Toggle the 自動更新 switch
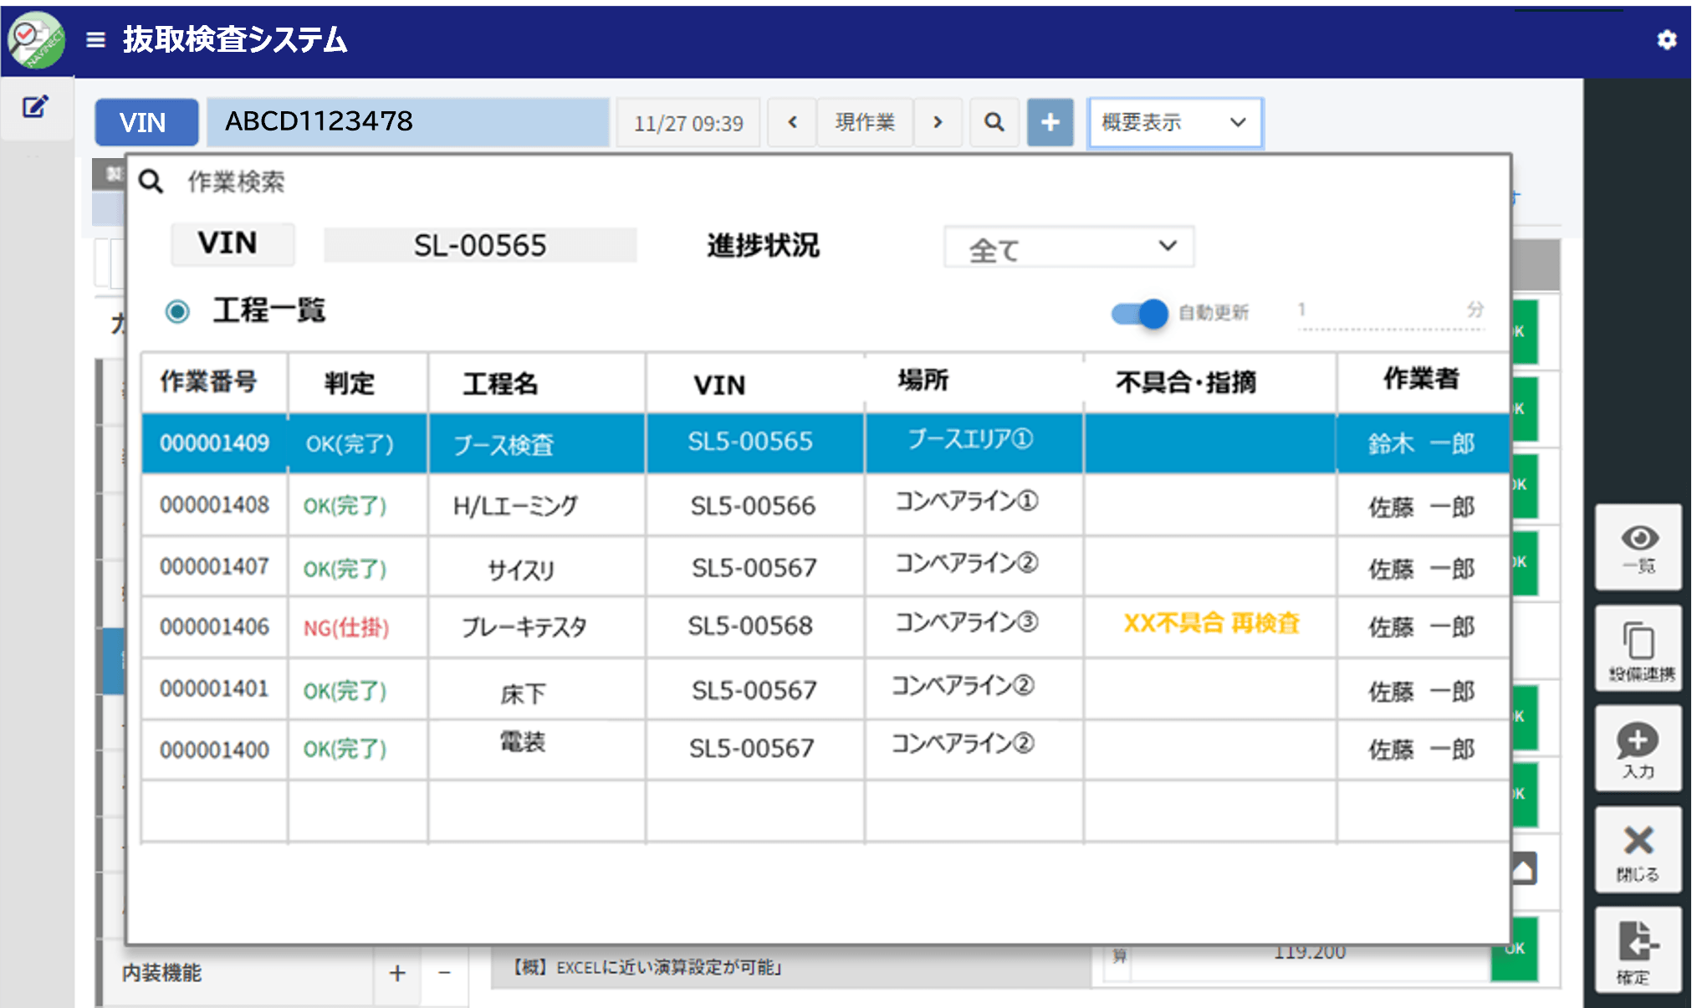The height and width of the screenshot is (1008, 1692). pyautogui.click(x=1139, y=313)
